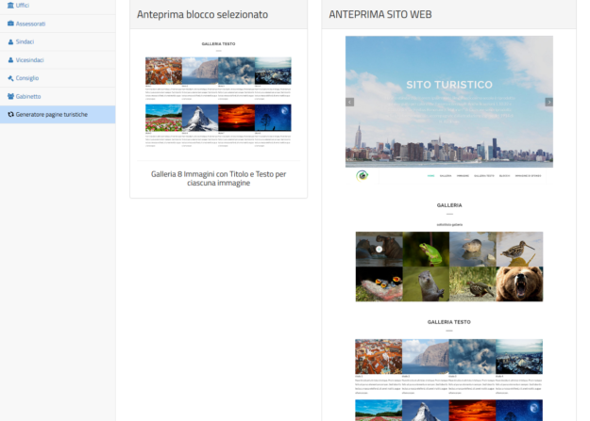The width and height of the screenshot is (590, 421).
Task: Click the Galleria Testo navbar link
Action: [484, 176]
